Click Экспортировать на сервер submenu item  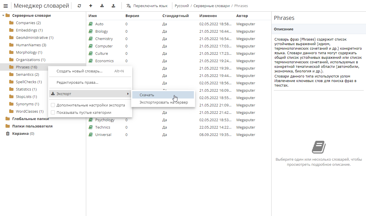pos(163,102)
